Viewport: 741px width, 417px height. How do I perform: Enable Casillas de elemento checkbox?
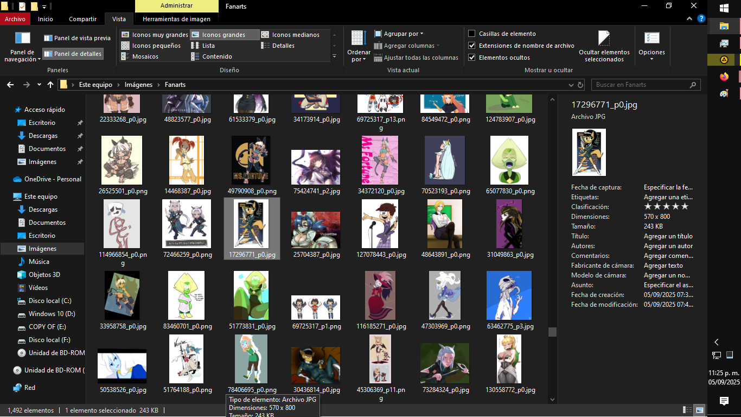coord(472,34)
